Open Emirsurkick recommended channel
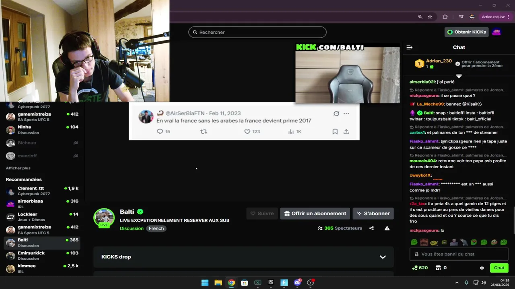The image size is (515, 289). pos(42,256)
